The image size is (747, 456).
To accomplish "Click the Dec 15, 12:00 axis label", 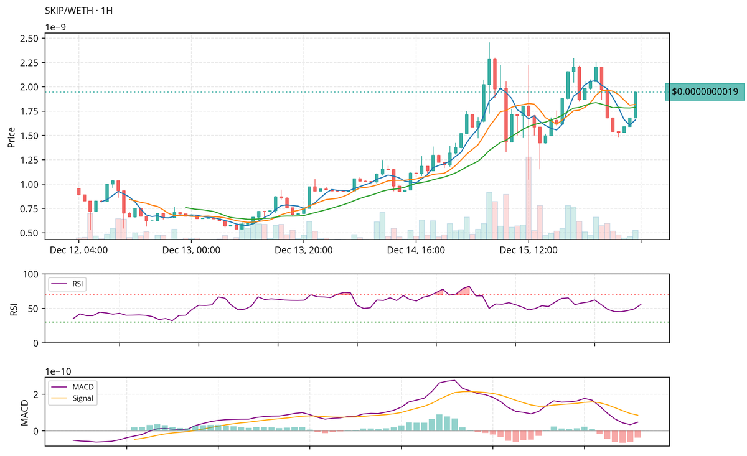I will tap(529, 251).
